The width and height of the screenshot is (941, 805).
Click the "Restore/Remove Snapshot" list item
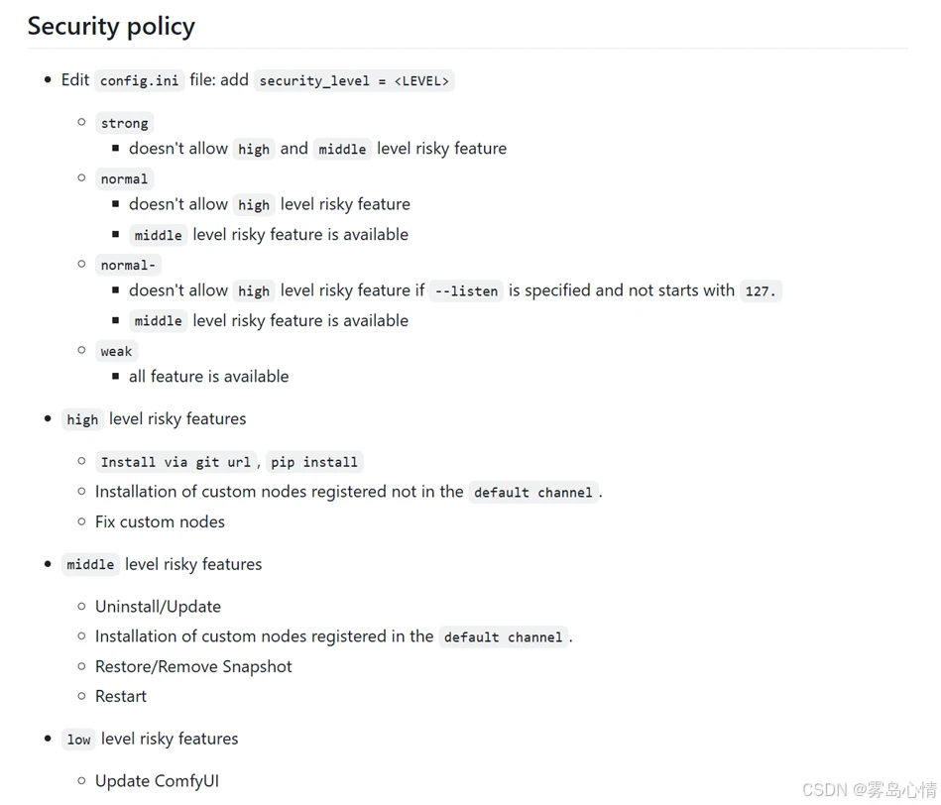[x=193, y=666]
